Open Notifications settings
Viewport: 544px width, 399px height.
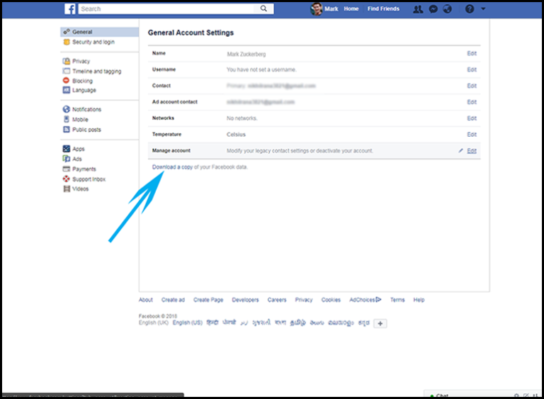86,109
